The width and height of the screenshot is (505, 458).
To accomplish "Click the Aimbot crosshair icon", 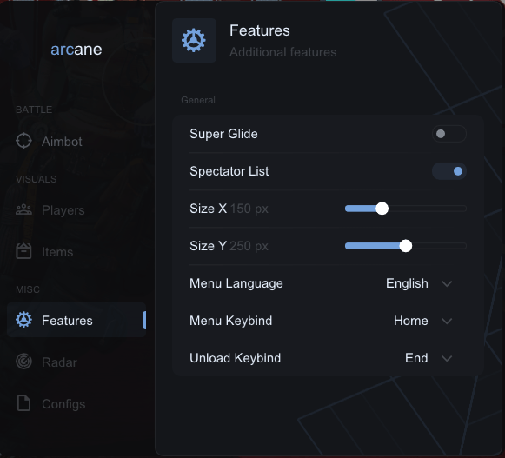I will pos(23,141).
